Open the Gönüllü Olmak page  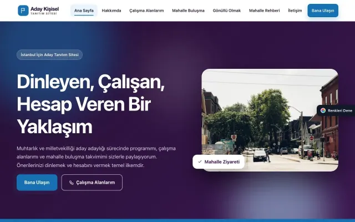(x=227, y=11)
